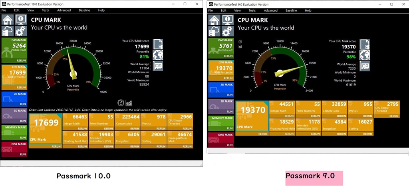Screen dimensions: 409x192
Task: Open File menu in PerformanceTest 10.0
Action: point(4,10)
